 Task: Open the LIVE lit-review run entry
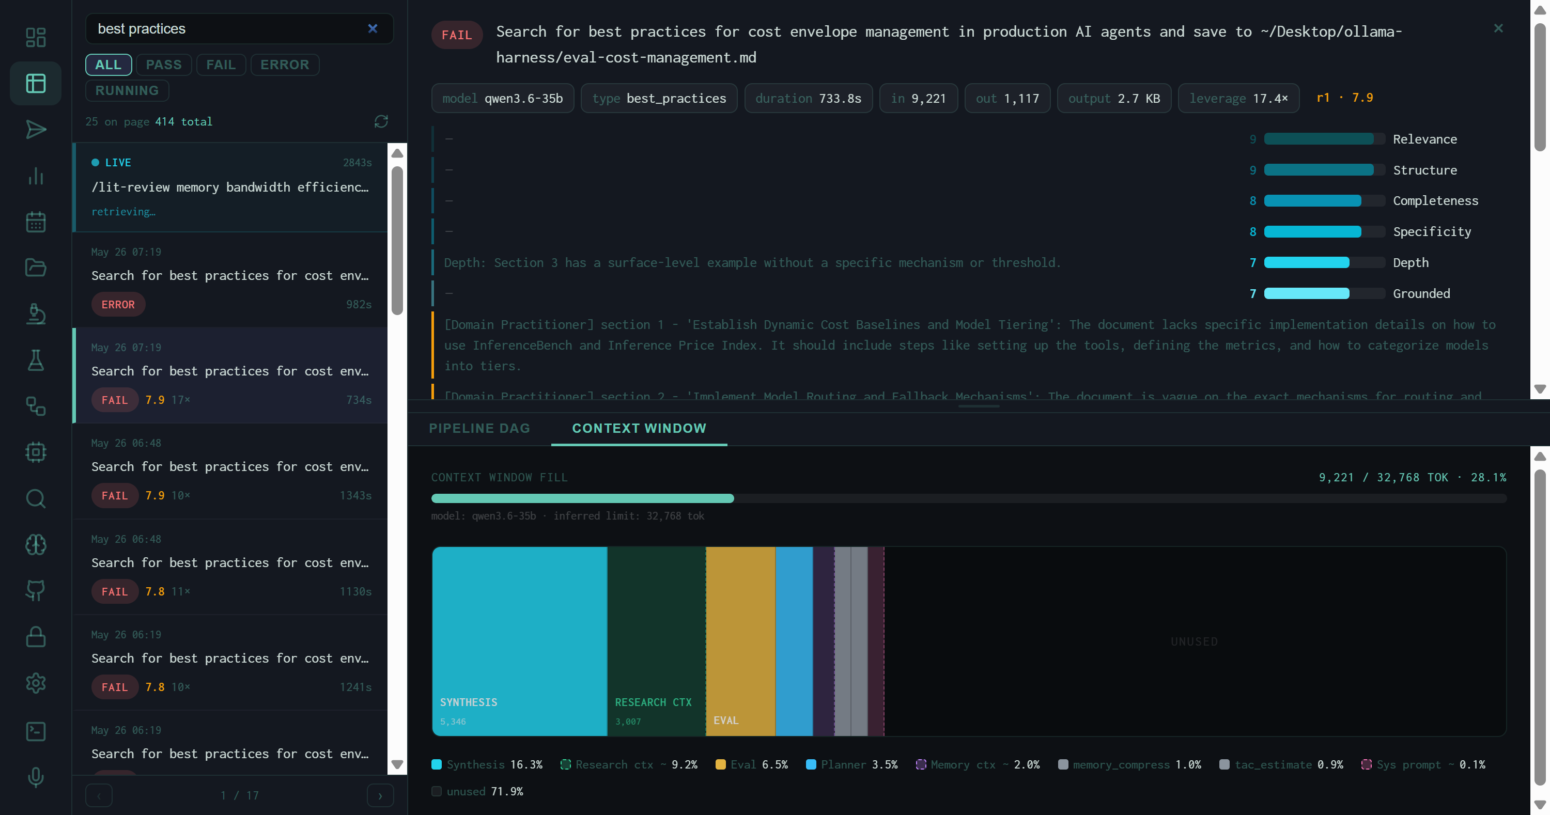[x=230, y=187]
